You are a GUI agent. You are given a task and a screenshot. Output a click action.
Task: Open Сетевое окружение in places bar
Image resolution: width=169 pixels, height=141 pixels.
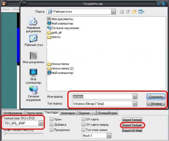(x=33, y=94)
